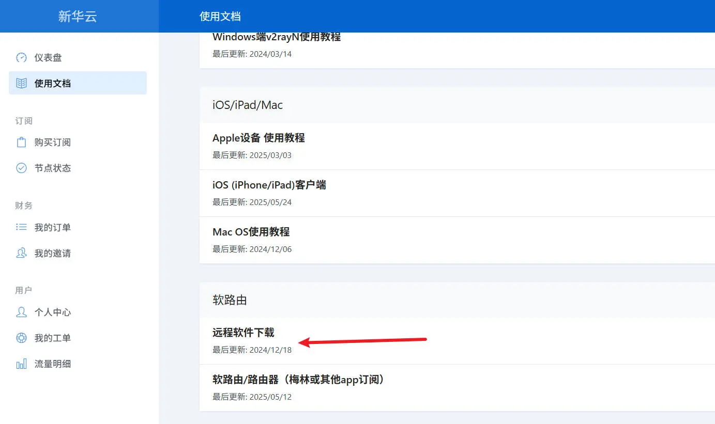Viewport: 715px width, 424px height.
Task: Click the 我的工单 lifebuoy icon
Action: tap(21, 338)
